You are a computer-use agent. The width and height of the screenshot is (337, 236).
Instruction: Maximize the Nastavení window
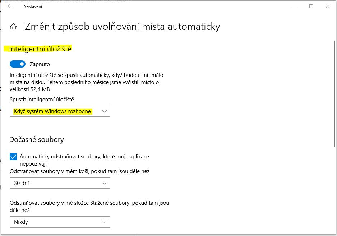[311, 6]
